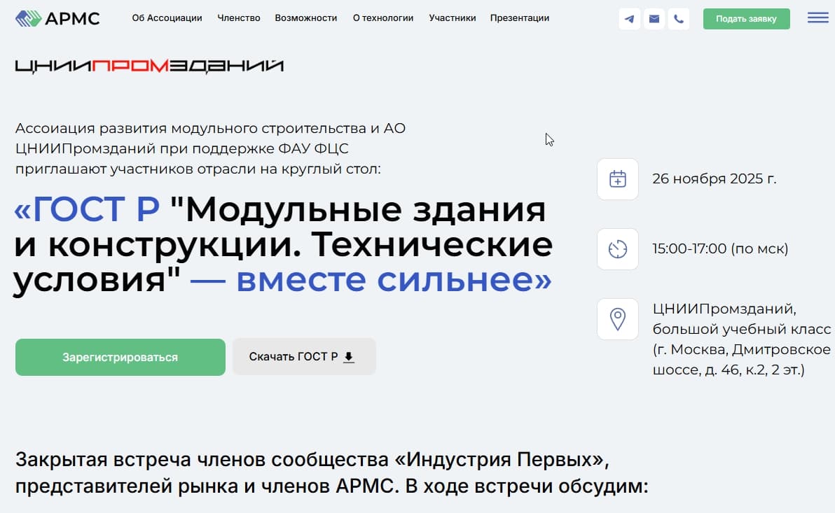The width and height of the screenshot is (835, 513).
Task: Click the blue «ГОСТ Р heading text
Action: pyautogui.click(x=87, y=209)
